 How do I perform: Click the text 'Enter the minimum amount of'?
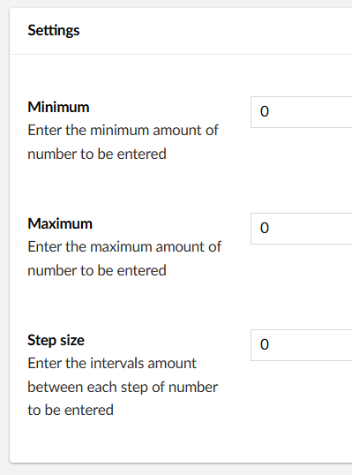click(124, 131)
